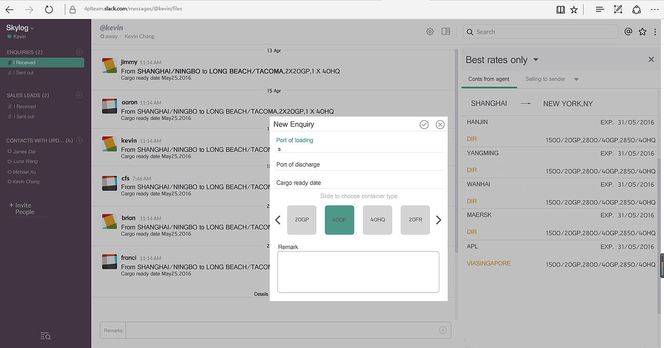Screen dimensions: 664x348
Task: Open mentions with the @ icon
Action: 628,32
